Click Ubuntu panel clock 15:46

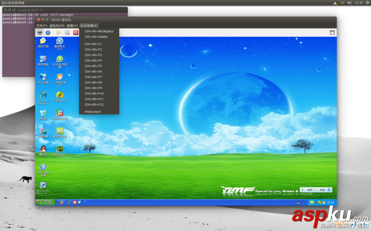358,3
